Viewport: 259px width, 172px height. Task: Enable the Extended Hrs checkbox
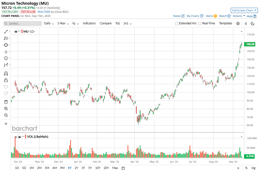tap(177, 24)
